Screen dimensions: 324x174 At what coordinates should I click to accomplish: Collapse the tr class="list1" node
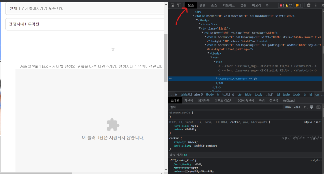[x=199, y=28]
